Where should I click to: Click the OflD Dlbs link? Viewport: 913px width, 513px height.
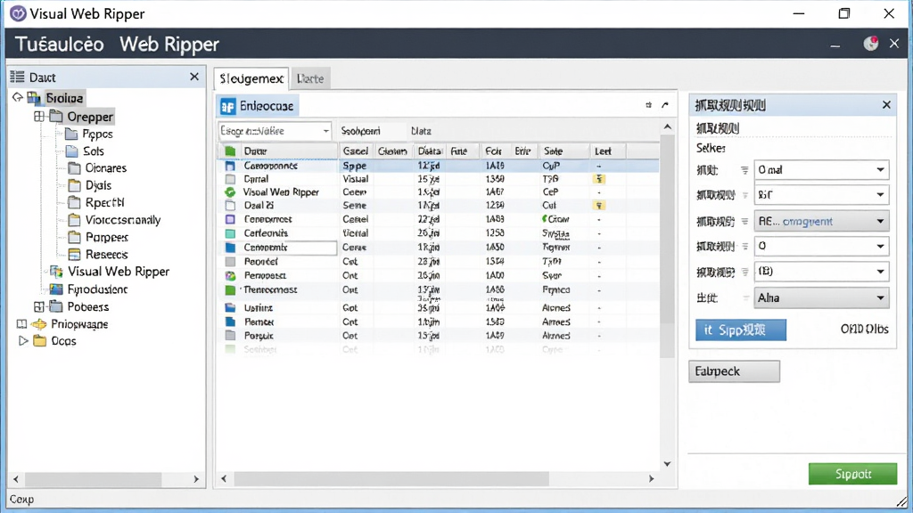click(x=864, y=330)
